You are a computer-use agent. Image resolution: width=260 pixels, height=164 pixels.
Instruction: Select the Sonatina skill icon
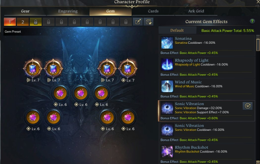pos(167,43)
